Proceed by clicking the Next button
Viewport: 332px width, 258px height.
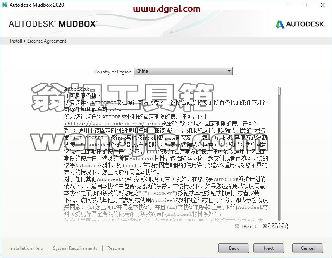269,248
